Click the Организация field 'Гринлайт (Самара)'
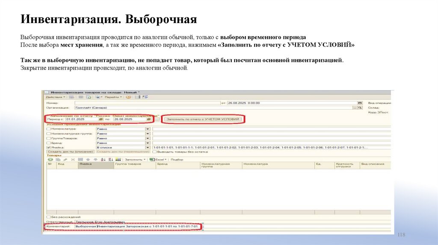 [x=213, y=108]
